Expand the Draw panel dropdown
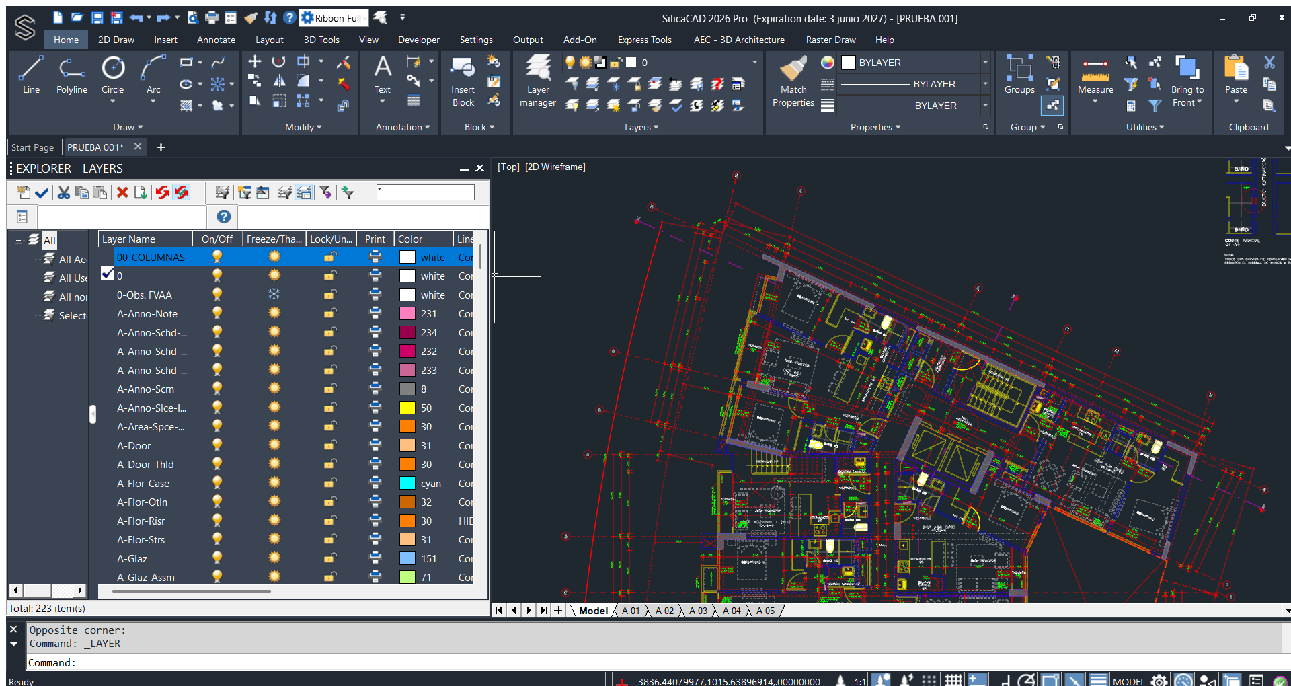The image size is (1291, 686). pos(128,127)
